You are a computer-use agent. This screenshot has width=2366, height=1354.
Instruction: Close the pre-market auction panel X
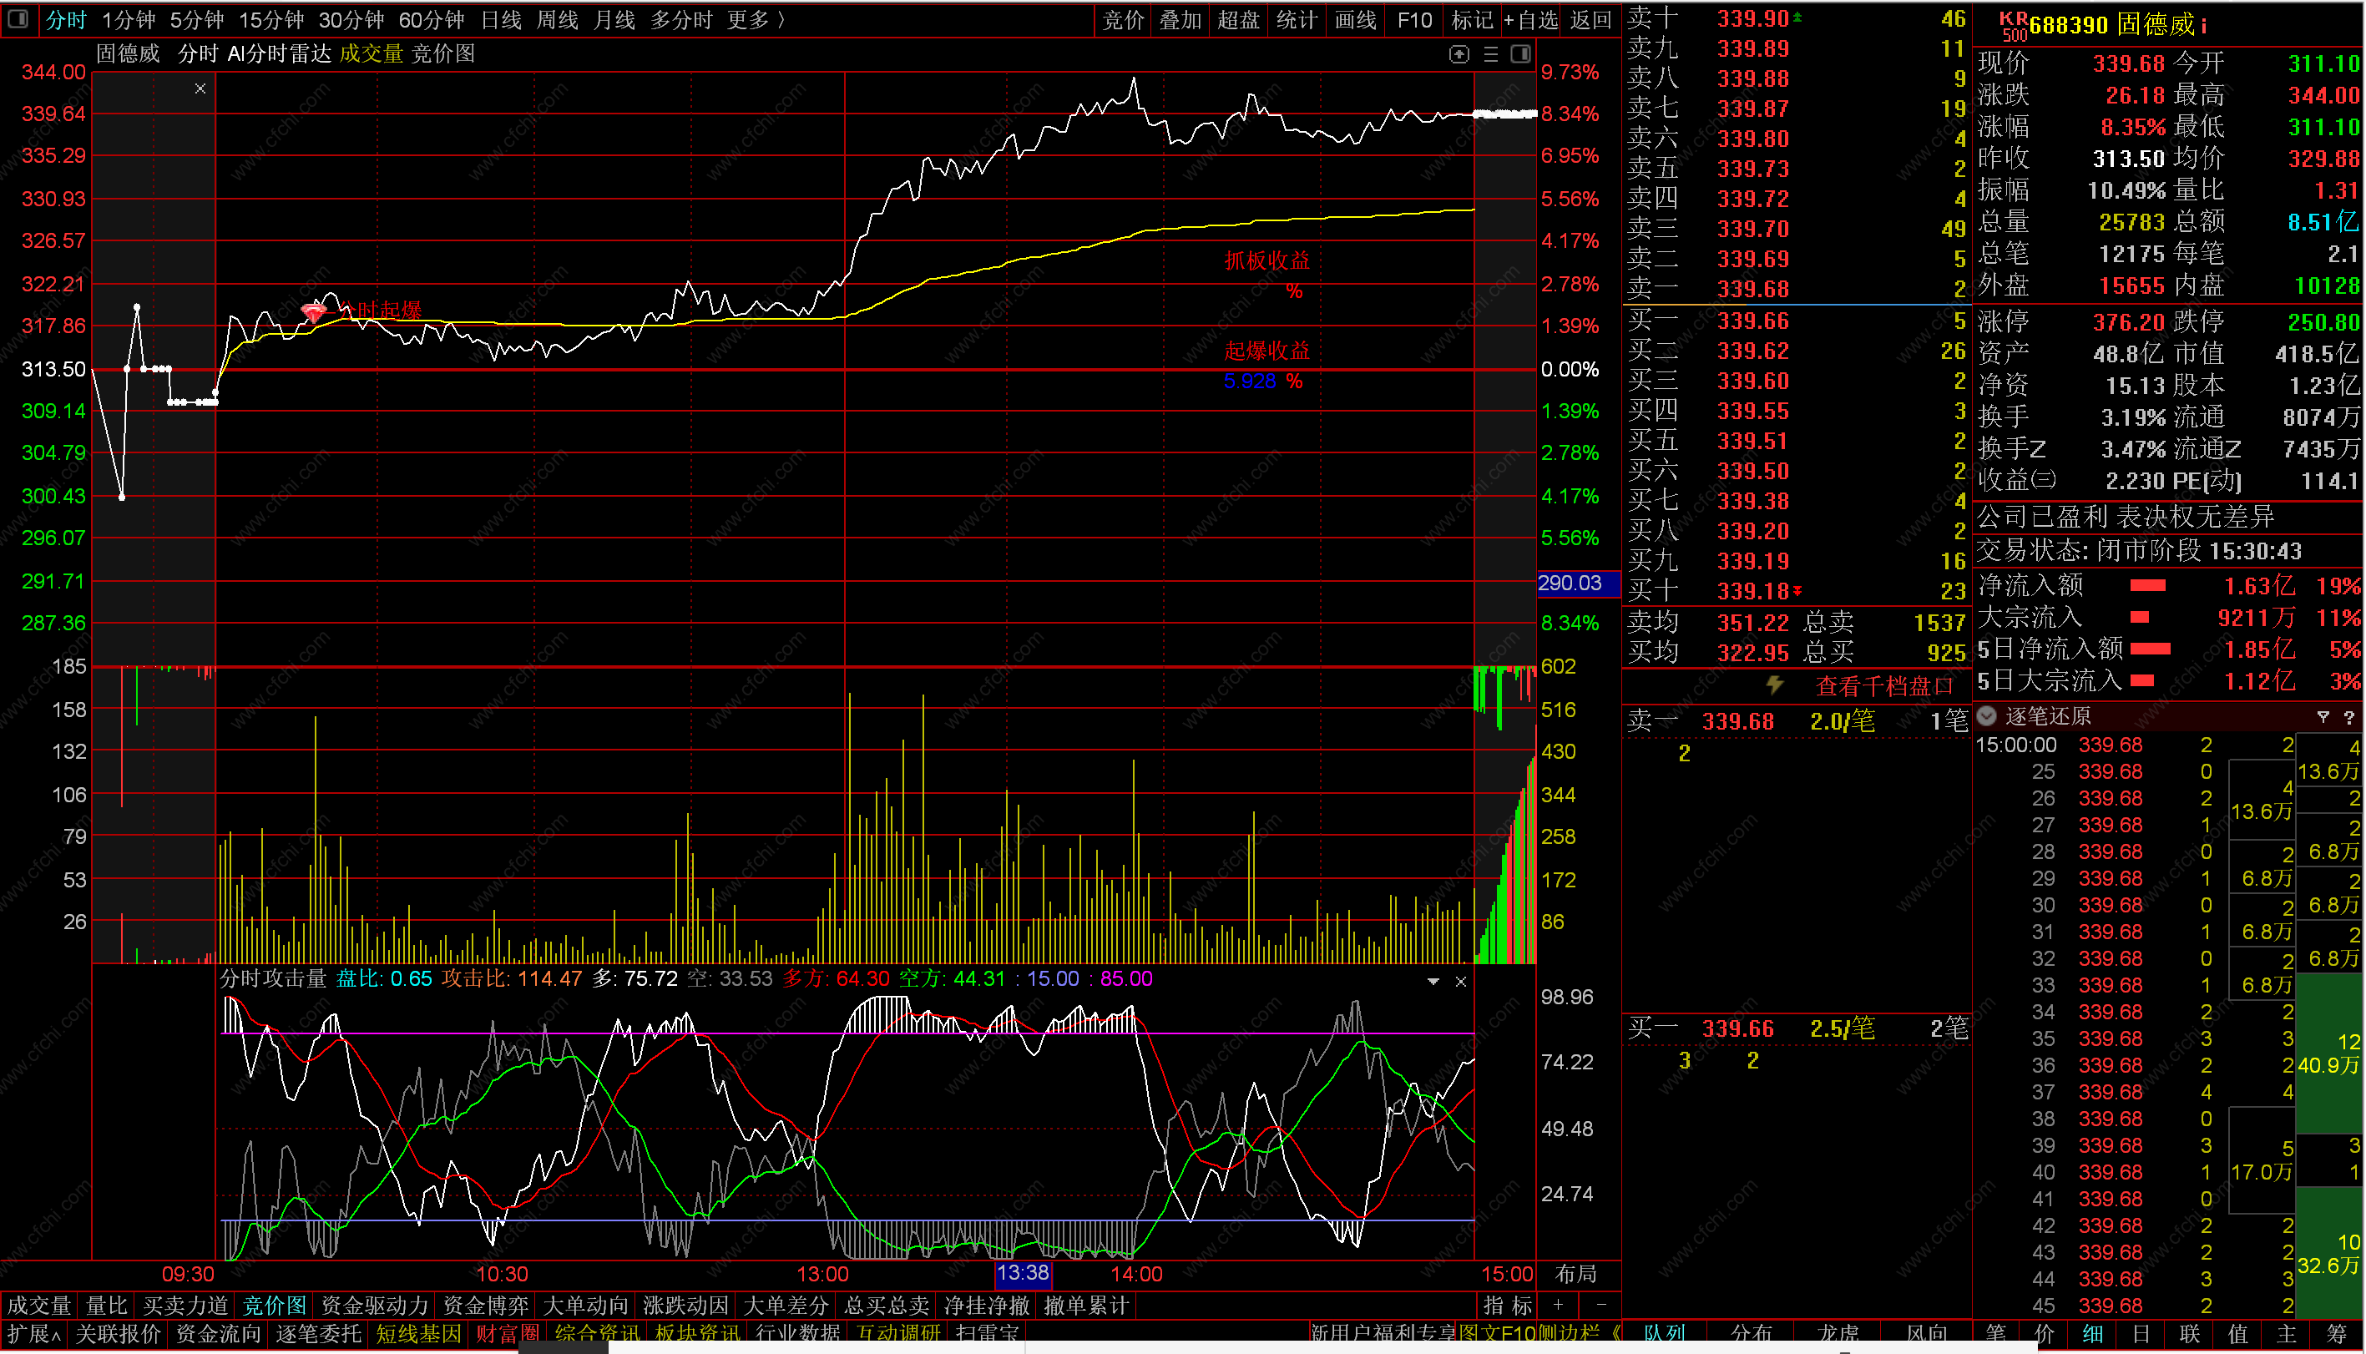tap(200, 89)
